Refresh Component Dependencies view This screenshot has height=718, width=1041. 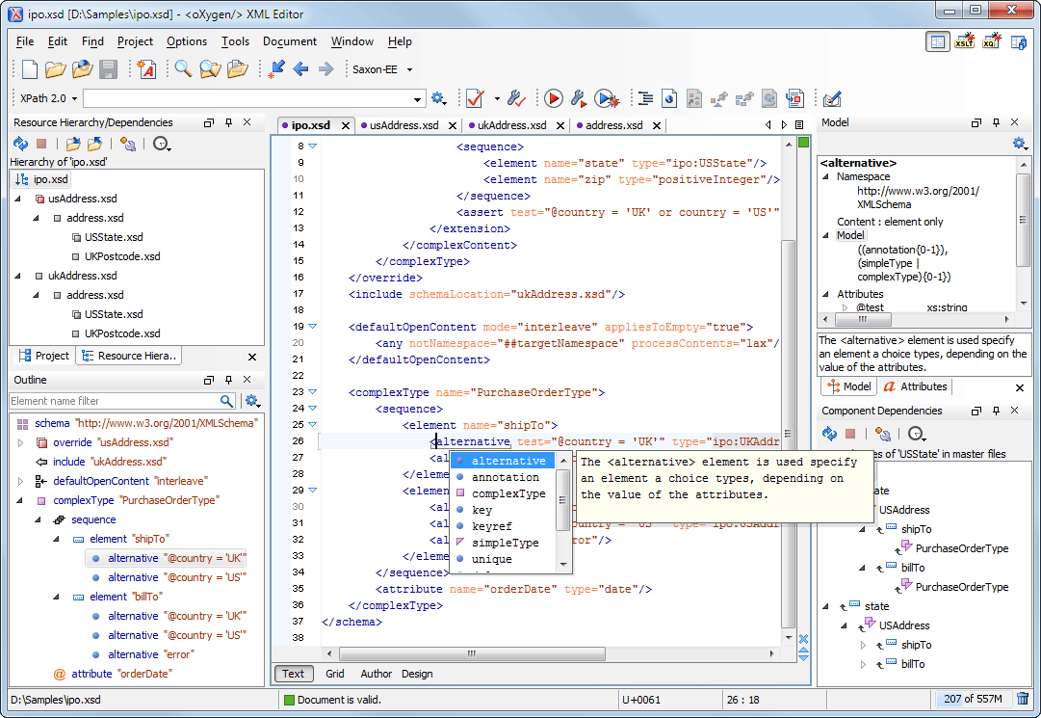point(829,434)
